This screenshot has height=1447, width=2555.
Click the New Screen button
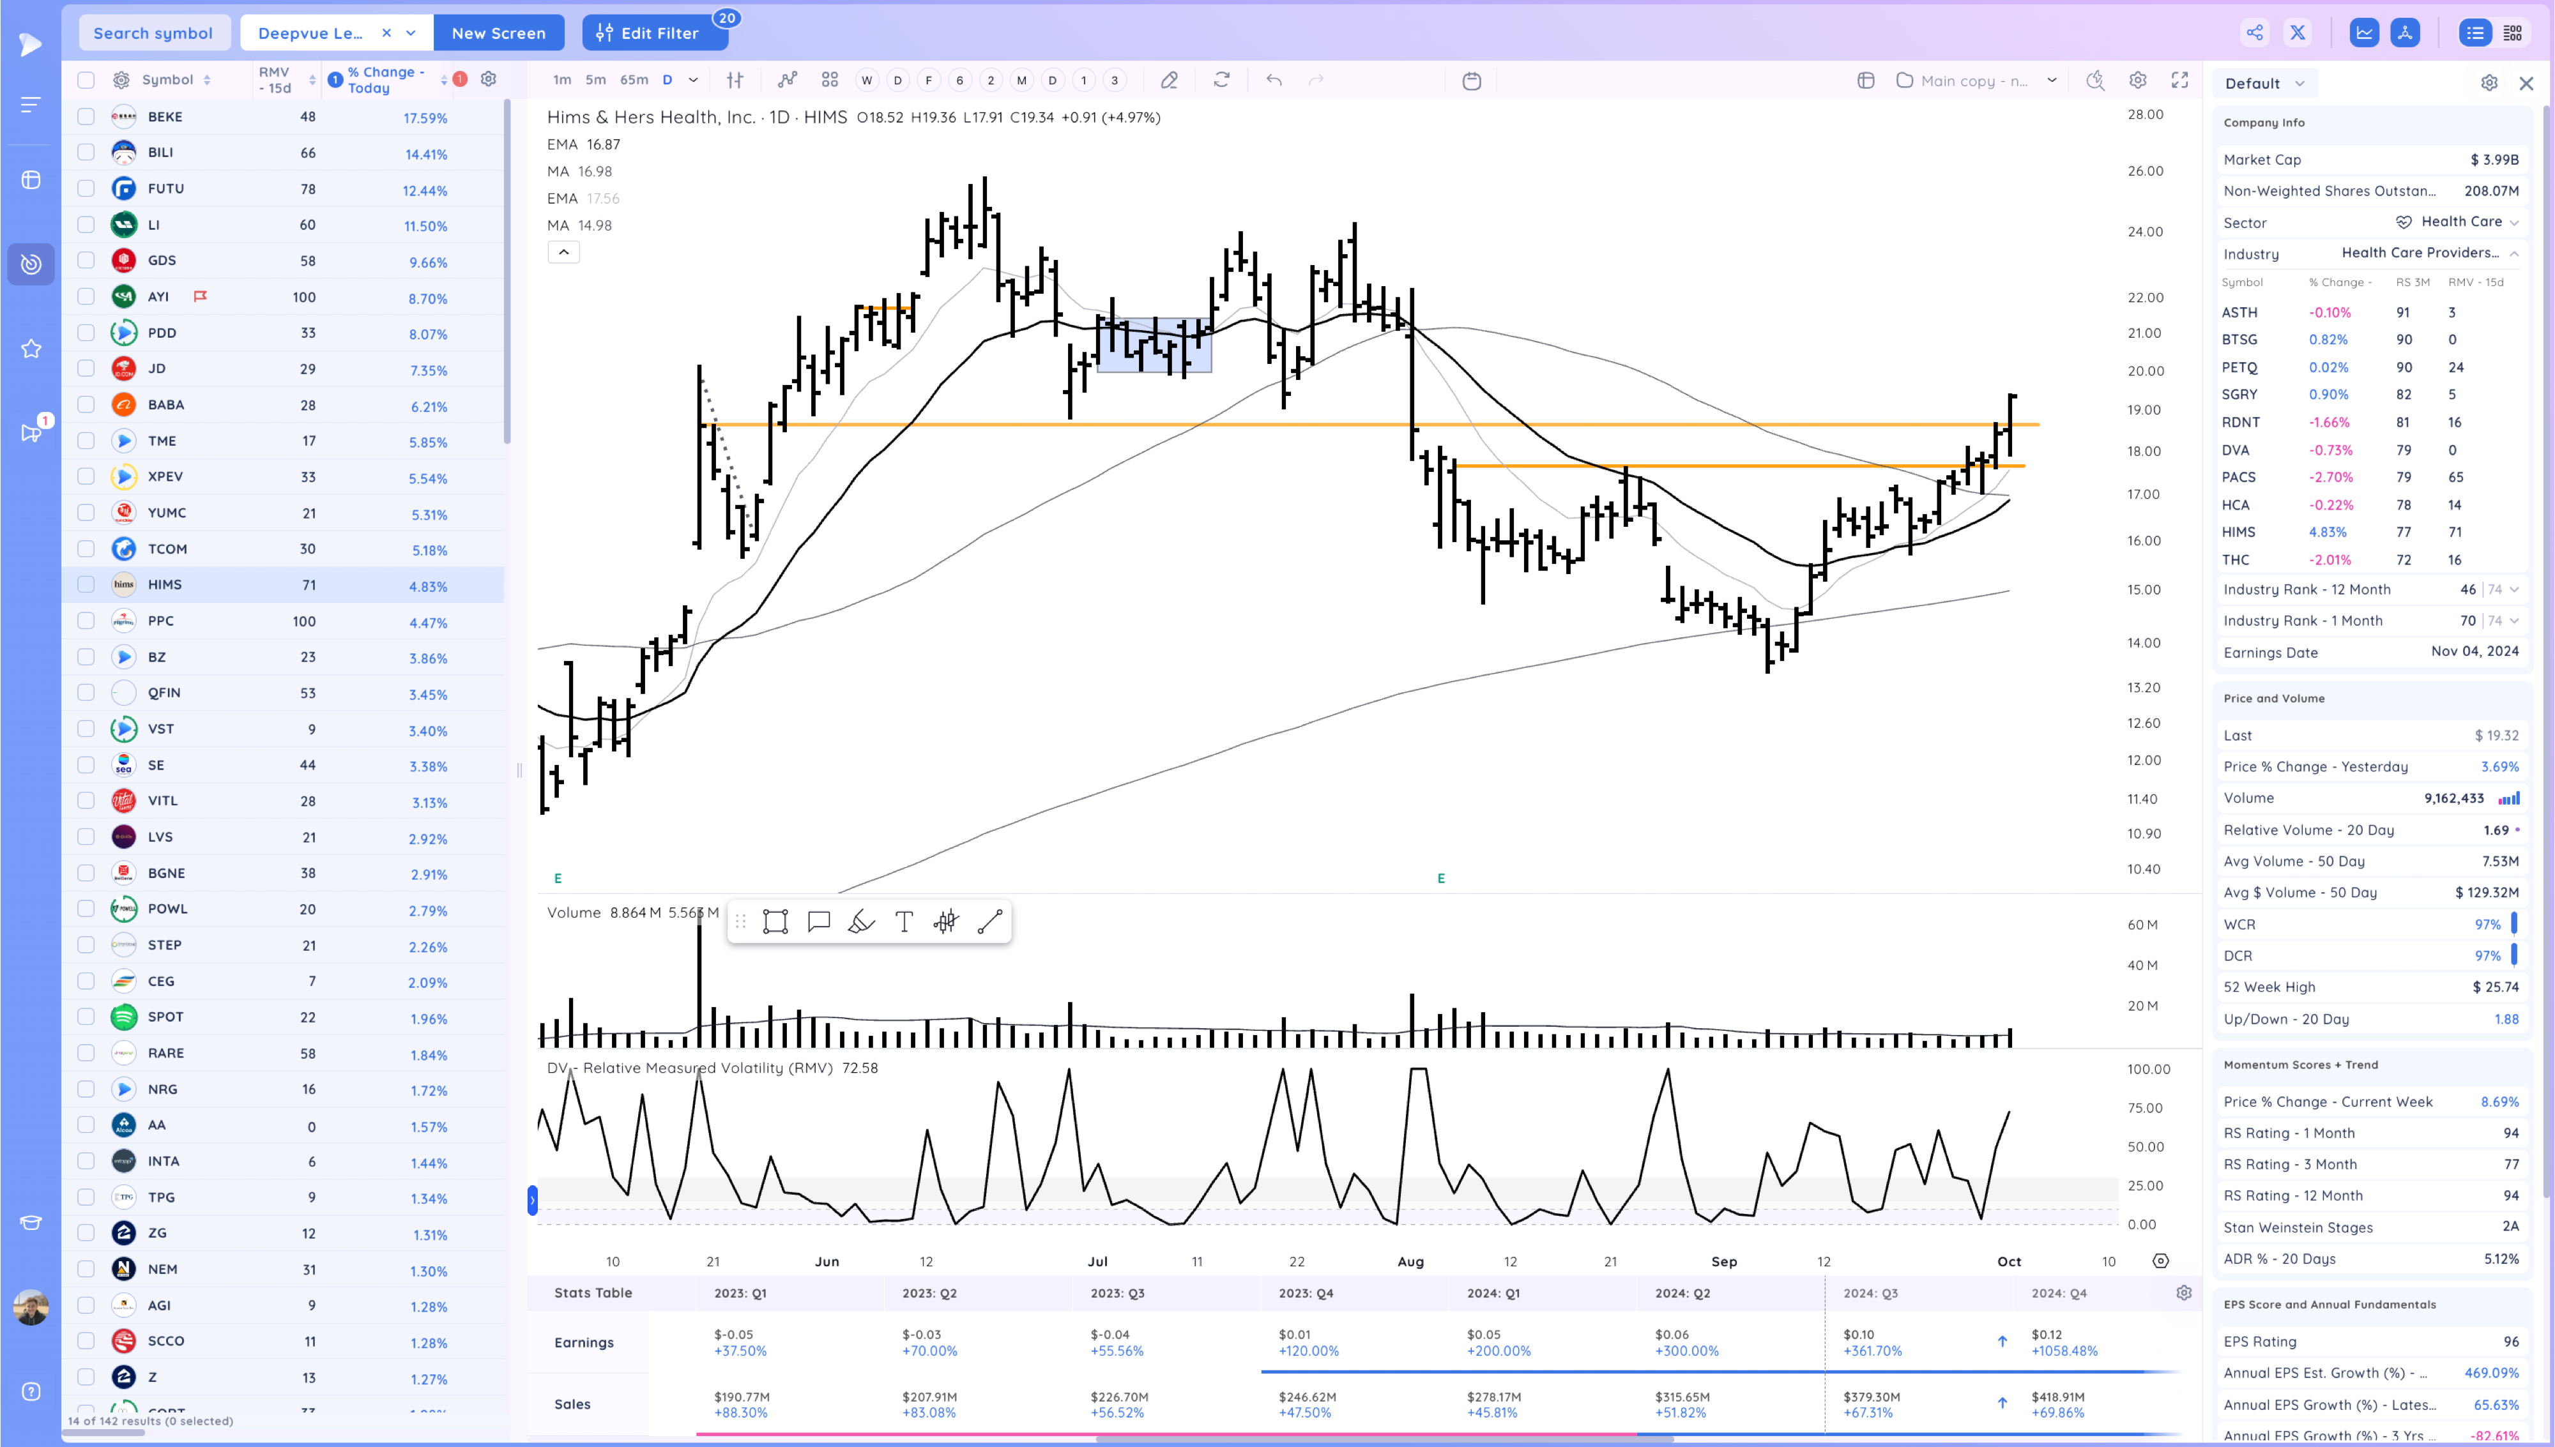499,33
